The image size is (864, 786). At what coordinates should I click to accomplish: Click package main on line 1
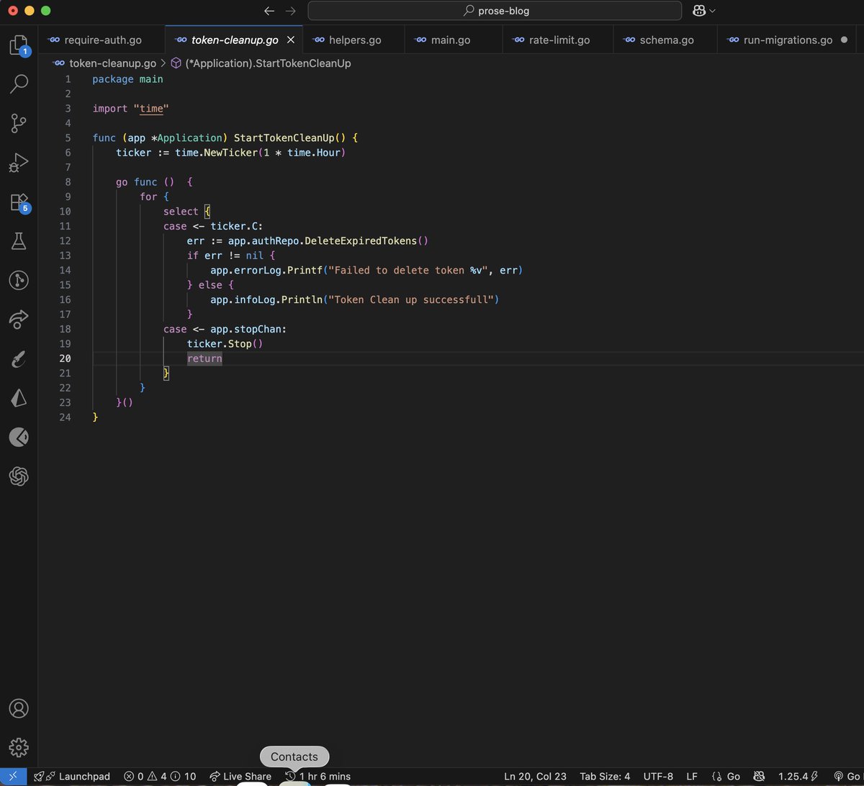127,79
